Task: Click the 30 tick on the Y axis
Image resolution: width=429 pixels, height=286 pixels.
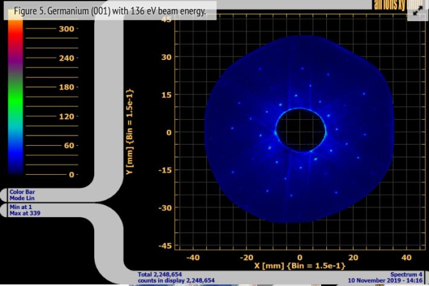Action: 167,57
